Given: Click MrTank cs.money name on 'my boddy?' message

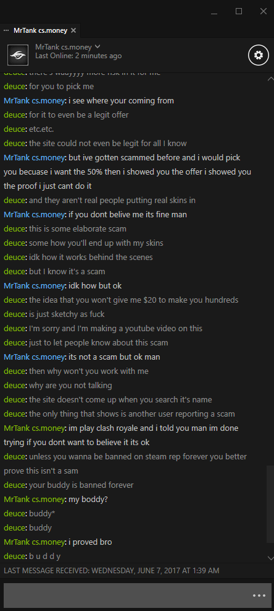Looking at the screenshot, I should click(34, 499).
